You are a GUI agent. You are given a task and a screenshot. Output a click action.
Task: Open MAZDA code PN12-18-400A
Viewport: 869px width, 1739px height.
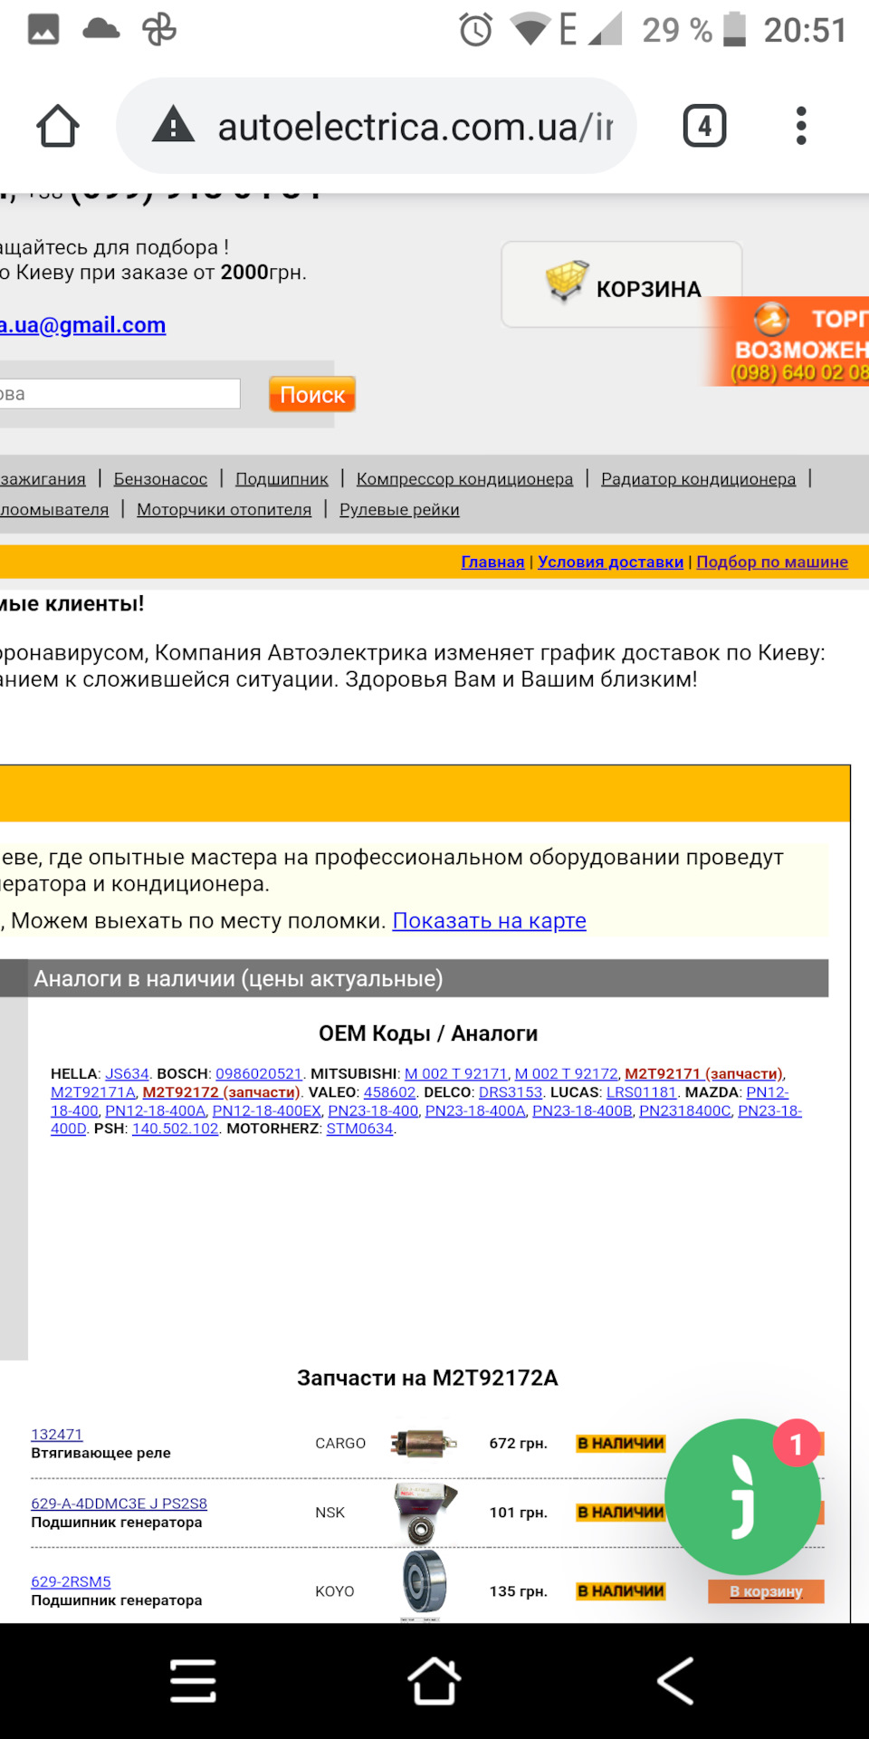(x=156, y=1110)
